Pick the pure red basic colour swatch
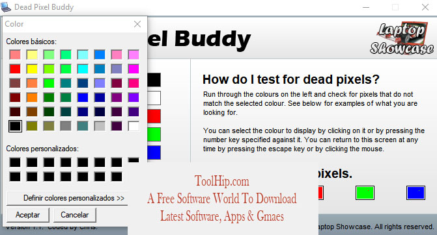This screenshot has height=235, width=437. [15, 69]
